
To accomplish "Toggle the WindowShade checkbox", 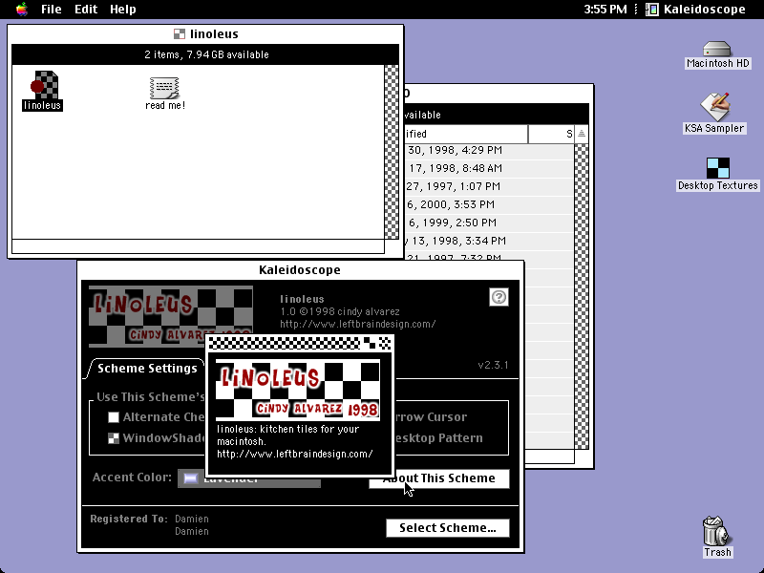I will [x=114, y=438].
